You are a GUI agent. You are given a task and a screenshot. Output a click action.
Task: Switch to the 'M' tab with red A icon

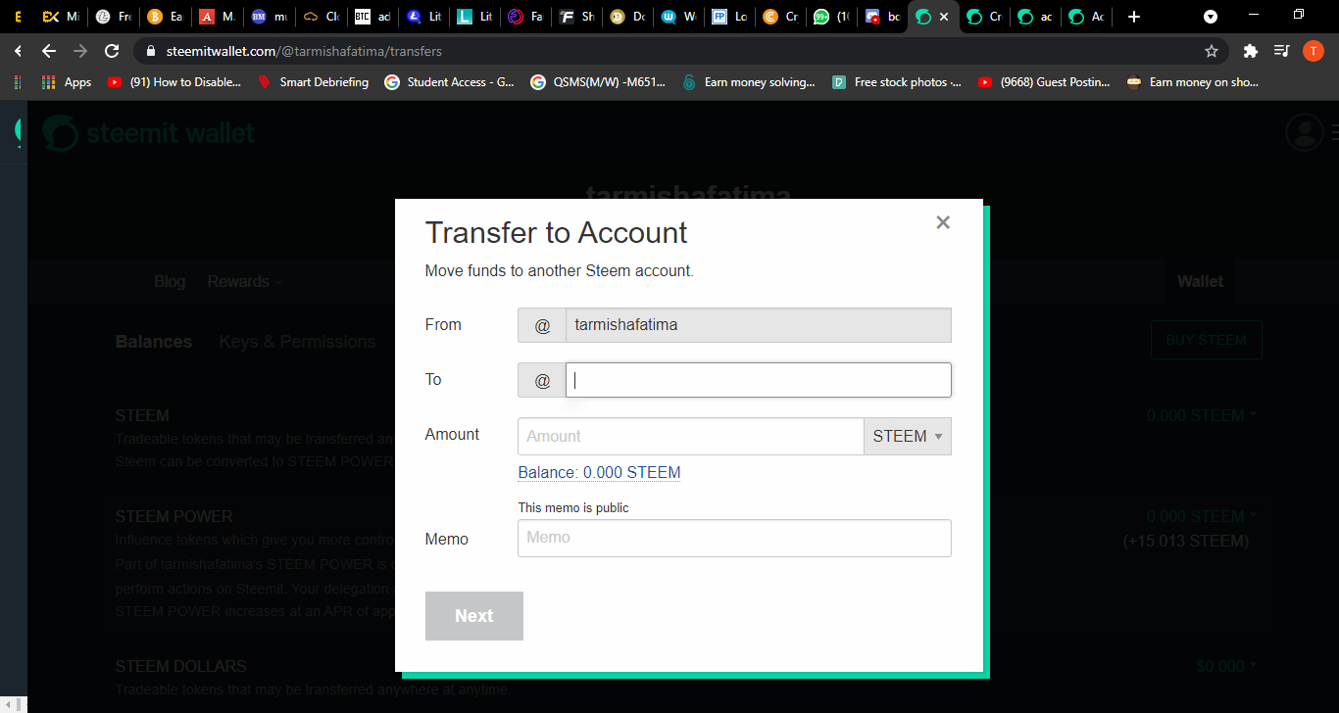(217, 17)
